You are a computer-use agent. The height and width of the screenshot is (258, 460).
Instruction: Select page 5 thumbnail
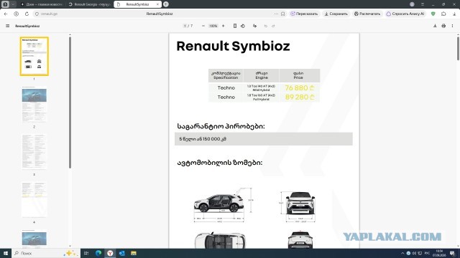point(34,239)
